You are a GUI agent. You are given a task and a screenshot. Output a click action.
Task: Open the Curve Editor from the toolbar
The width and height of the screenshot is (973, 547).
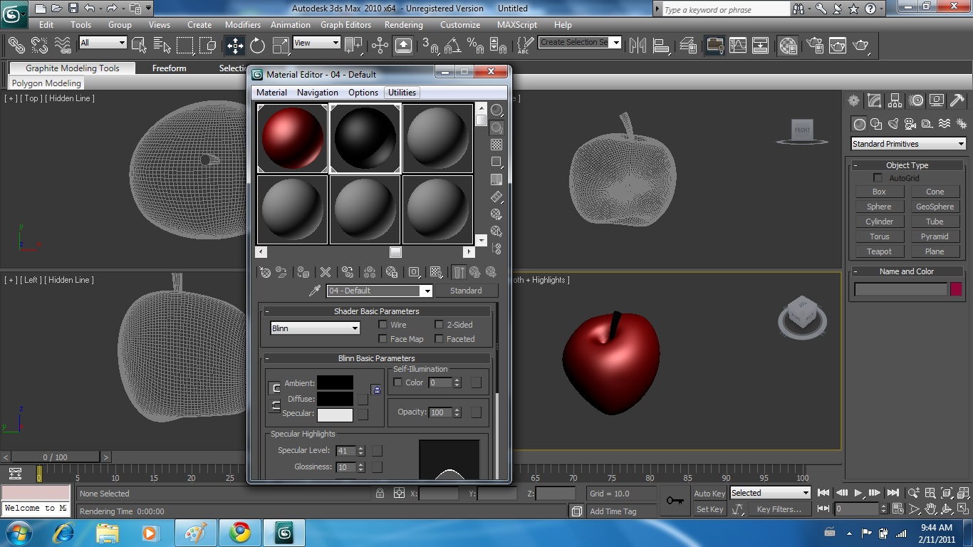[738, 46]
